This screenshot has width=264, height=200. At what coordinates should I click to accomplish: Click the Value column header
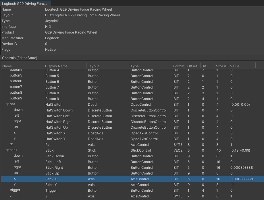tap(235, 66)
